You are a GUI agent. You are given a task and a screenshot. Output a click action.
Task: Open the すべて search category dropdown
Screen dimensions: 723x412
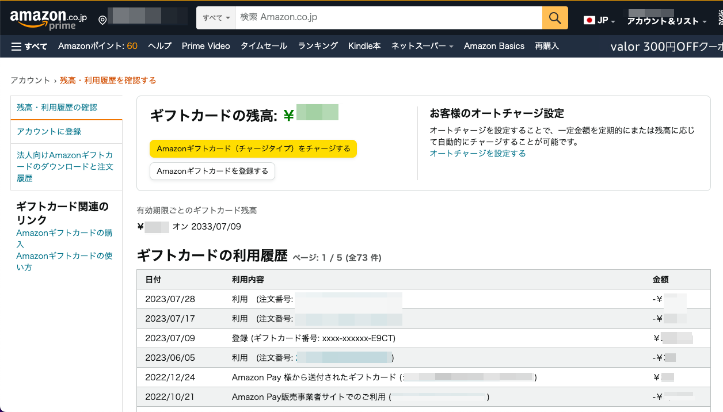point(216,18)
